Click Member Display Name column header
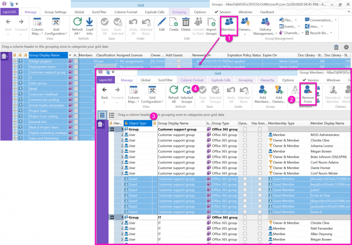352x245 pixels. point(331,123)
